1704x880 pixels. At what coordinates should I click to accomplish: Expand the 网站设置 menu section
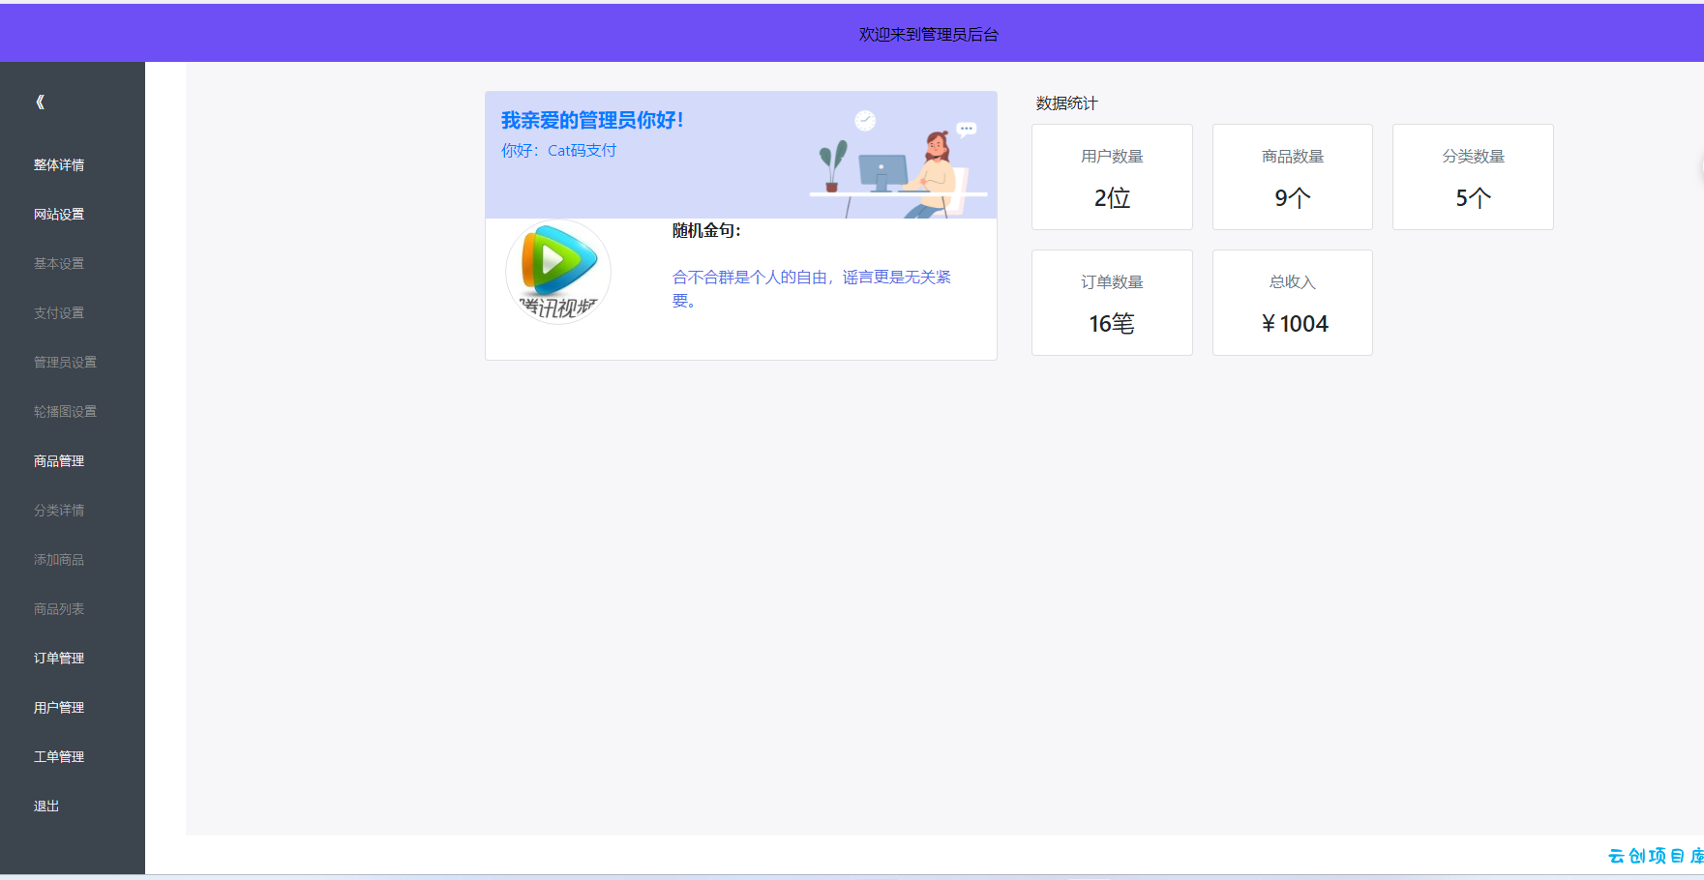59,215
